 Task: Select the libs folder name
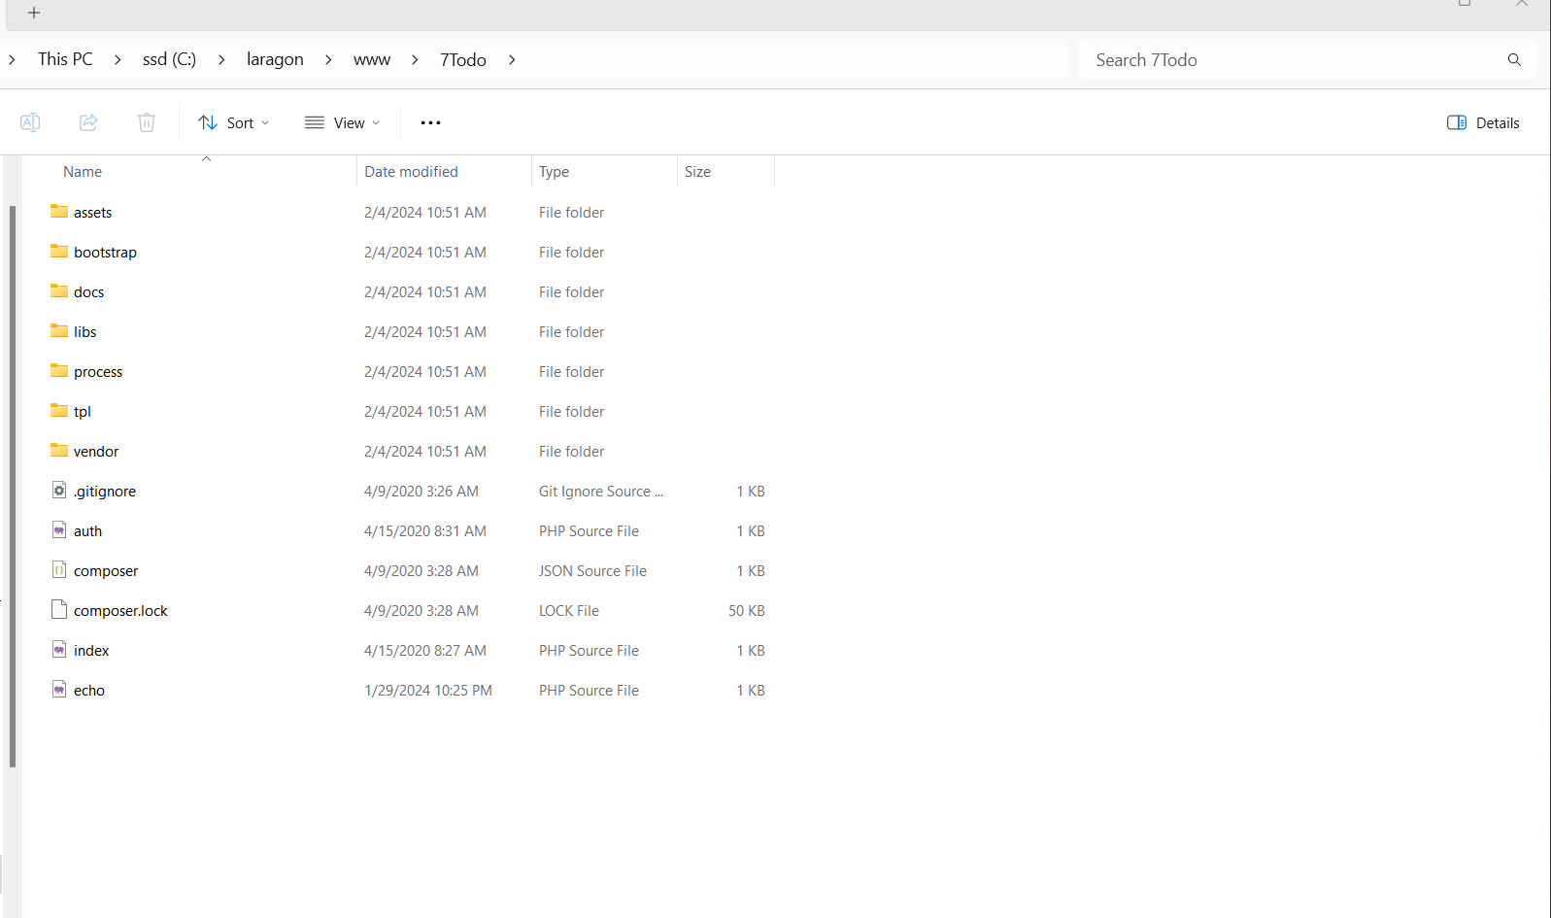[84, 332]
